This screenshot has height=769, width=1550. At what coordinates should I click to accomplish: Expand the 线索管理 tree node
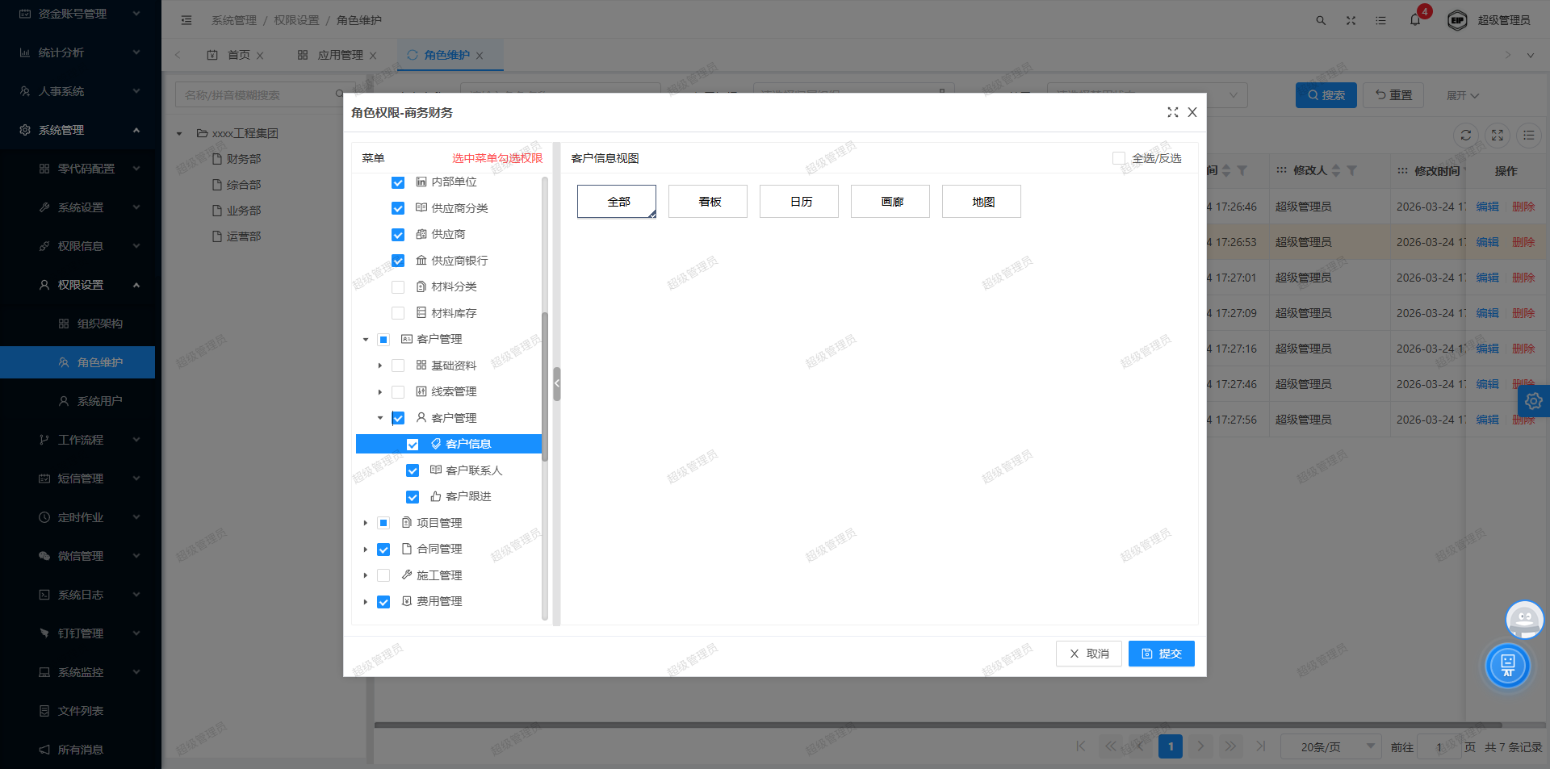[x=380, y=392]
